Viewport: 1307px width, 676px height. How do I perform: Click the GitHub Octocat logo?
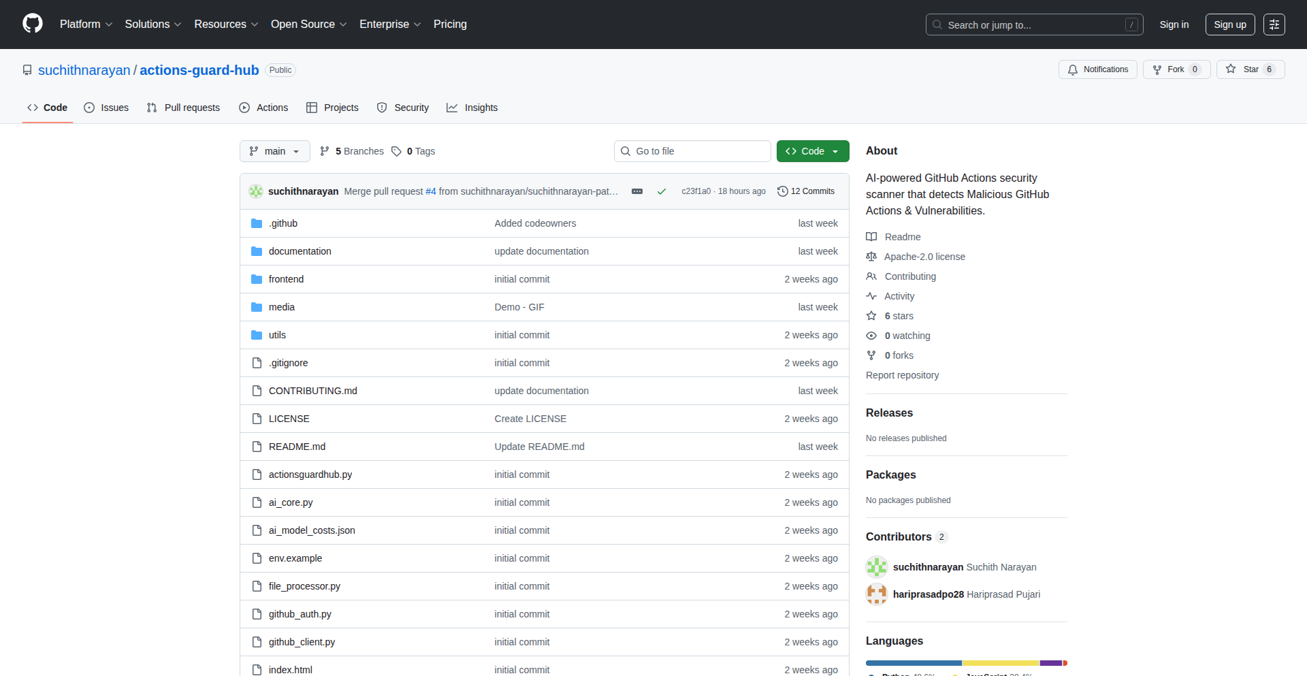32,24
